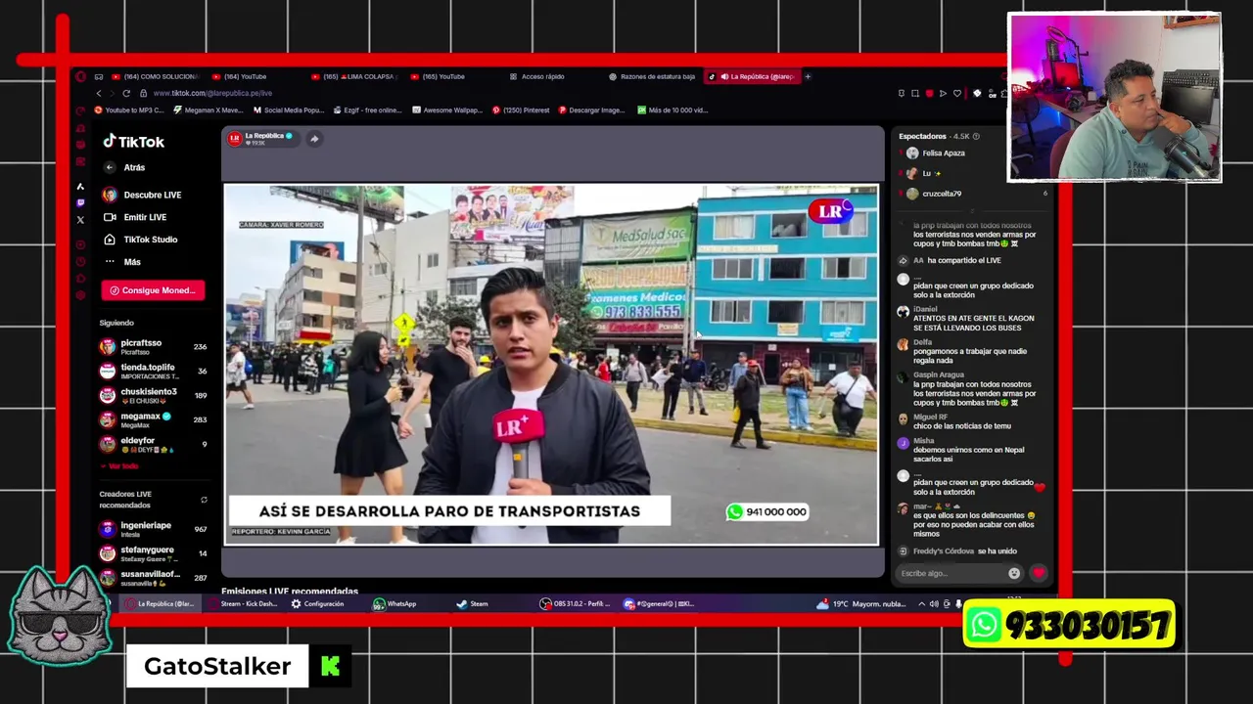Open Awesome Wallpapers bookmark
1253x704 pixels.
tap(447, 110)
